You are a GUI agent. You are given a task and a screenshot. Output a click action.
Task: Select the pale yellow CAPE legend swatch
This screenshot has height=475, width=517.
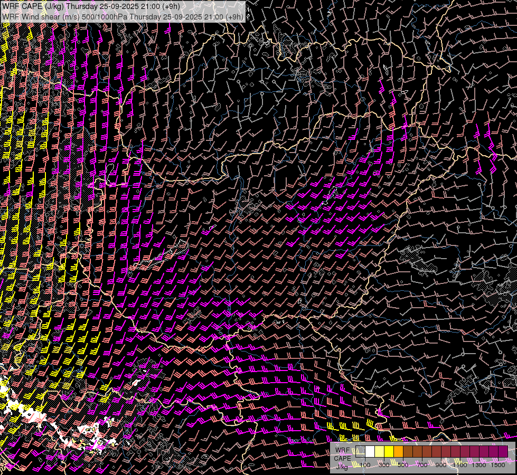[380, 452]
